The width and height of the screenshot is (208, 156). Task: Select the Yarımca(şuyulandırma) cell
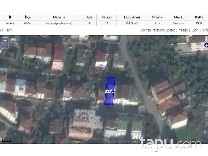59,23
